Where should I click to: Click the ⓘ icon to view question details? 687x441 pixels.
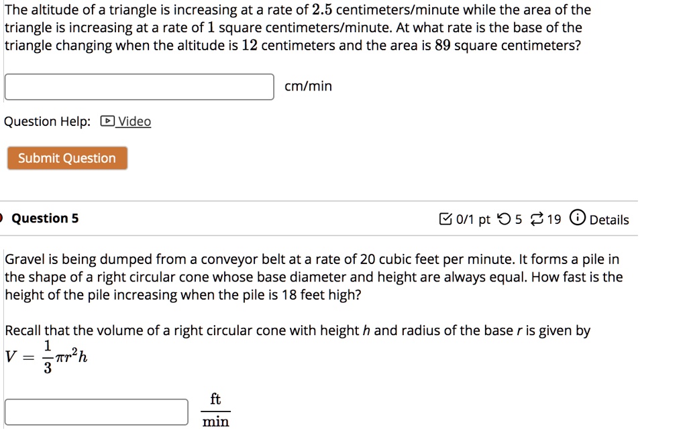pos(578,217)
